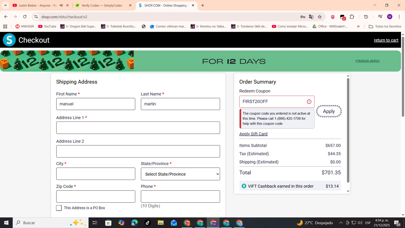Open the taskbar weather widget
Viewport: 405px width, 228px height.
click(x=315, y=223)
